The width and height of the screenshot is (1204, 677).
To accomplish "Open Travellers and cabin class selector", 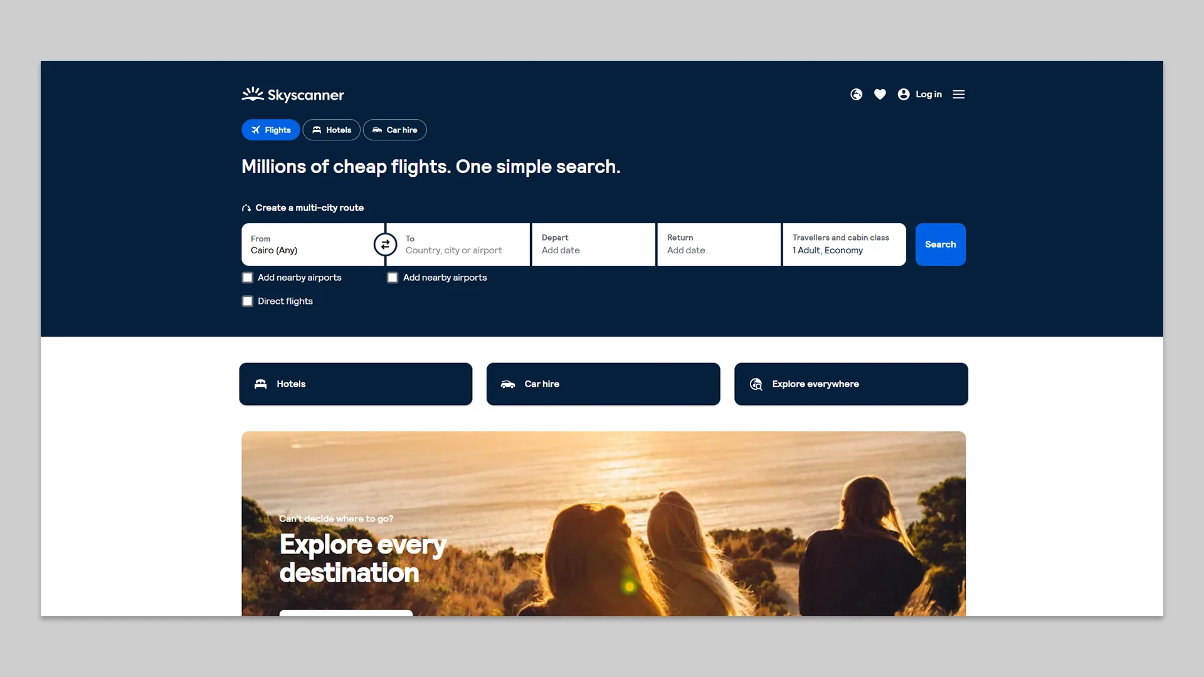I will (845, 244).
